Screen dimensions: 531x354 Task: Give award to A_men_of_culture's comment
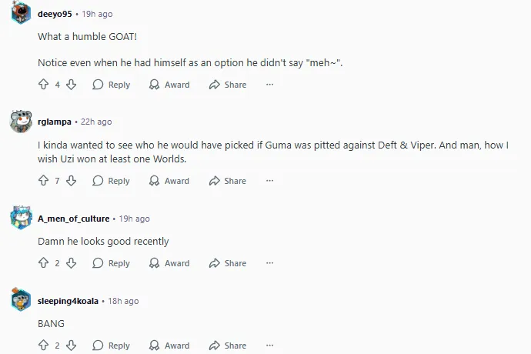tap(169, 263)
